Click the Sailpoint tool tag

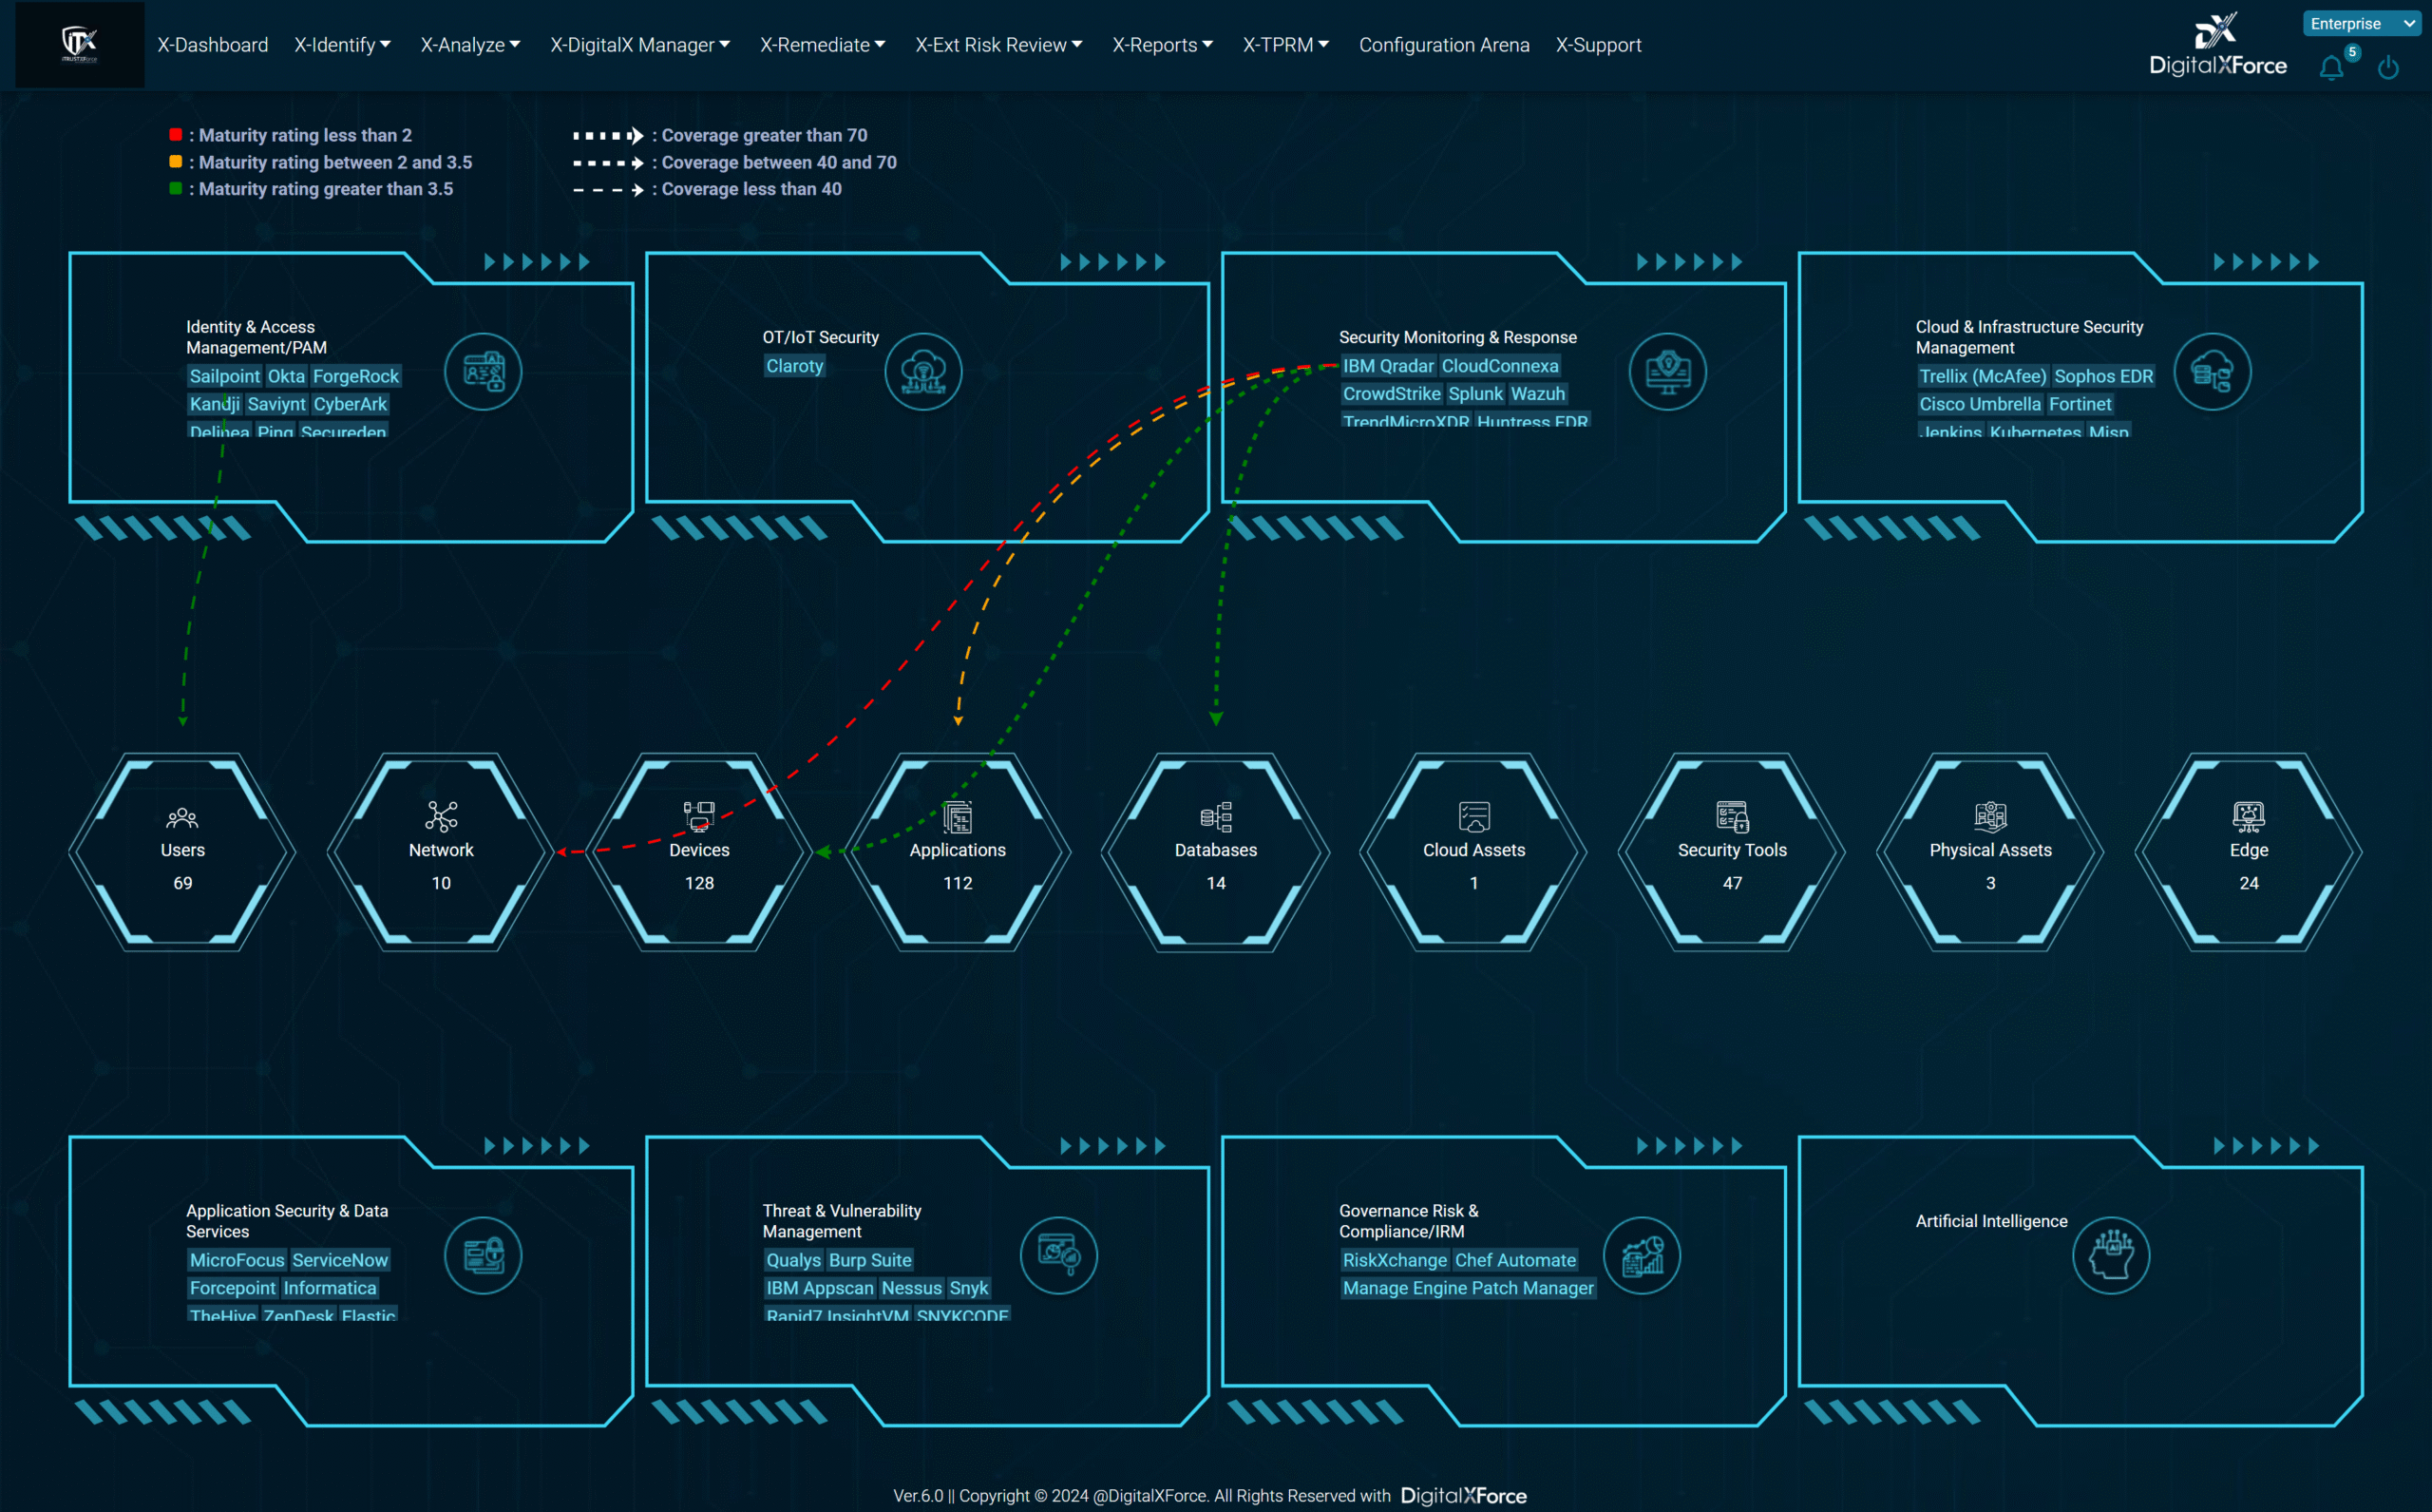coord(225,376)
